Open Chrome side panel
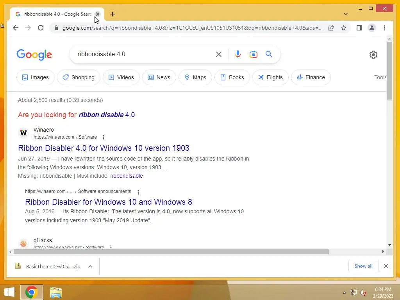The image size is (400, 300). click(x=359, y=28)
